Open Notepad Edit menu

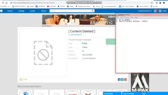click(x=122, y=18)
